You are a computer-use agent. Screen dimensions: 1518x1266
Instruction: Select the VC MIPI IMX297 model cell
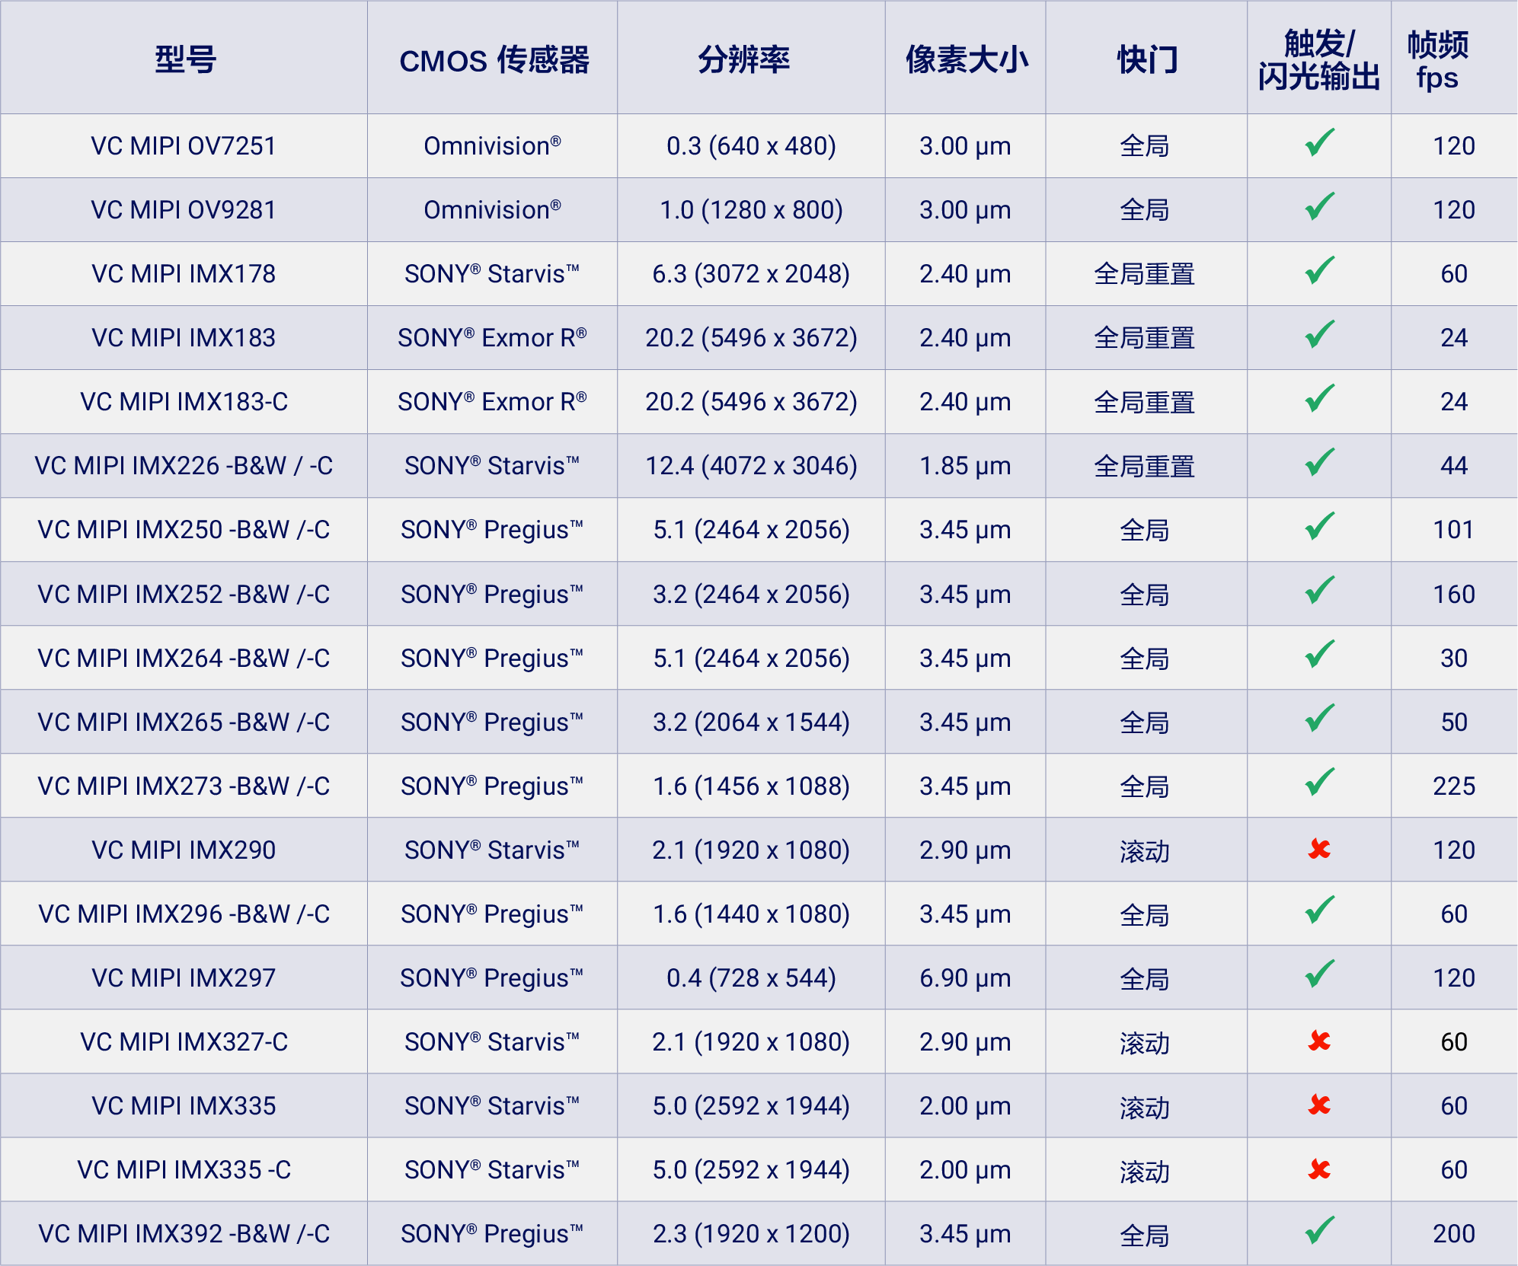(184, 977)
